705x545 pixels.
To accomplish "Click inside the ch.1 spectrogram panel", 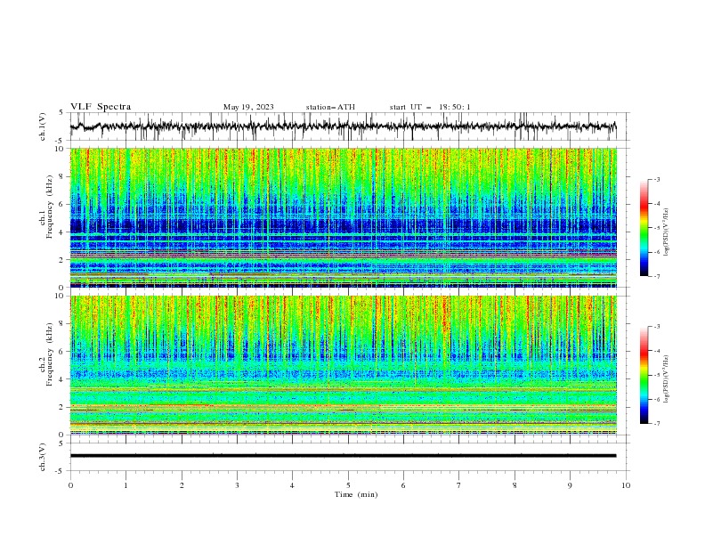I will click(343, 217).
